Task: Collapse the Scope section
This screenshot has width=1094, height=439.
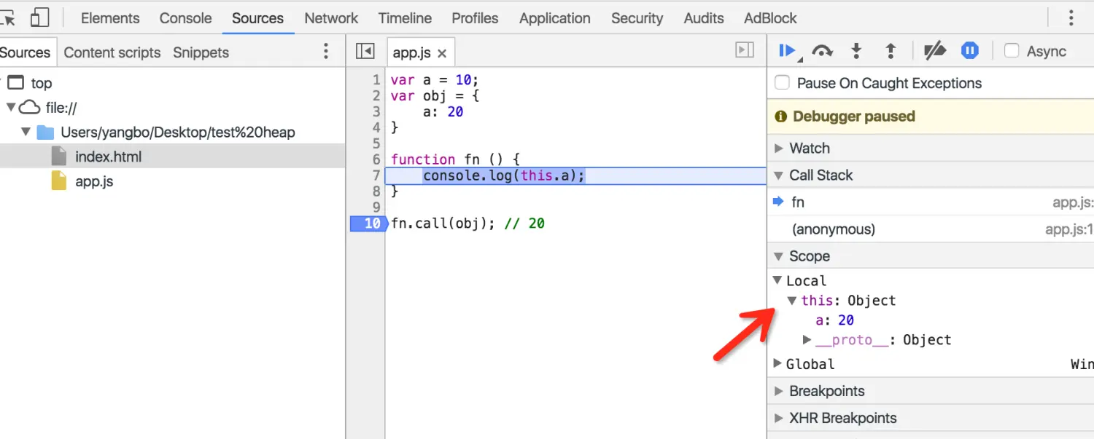Action: pyautogui.click(x=780, y=256)
